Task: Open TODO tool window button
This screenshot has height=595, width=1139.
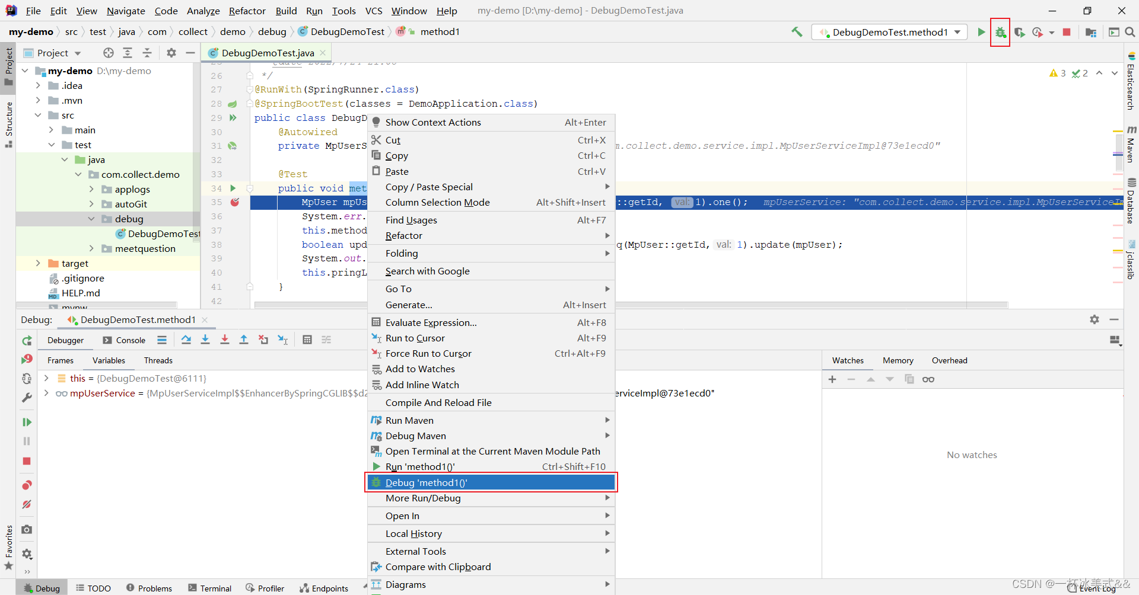Action: (x=94, y=588)
